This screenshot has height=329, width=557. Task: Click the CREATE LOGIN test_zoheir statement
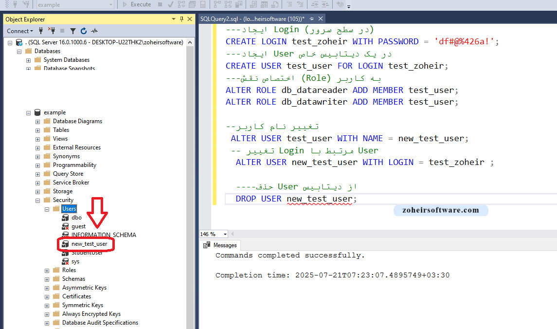362,41
